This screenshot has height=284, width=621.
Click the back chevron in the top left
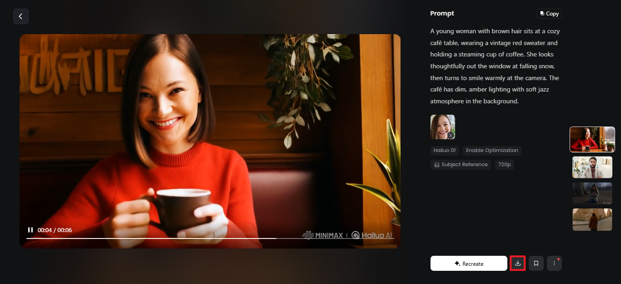pos(20,16)
